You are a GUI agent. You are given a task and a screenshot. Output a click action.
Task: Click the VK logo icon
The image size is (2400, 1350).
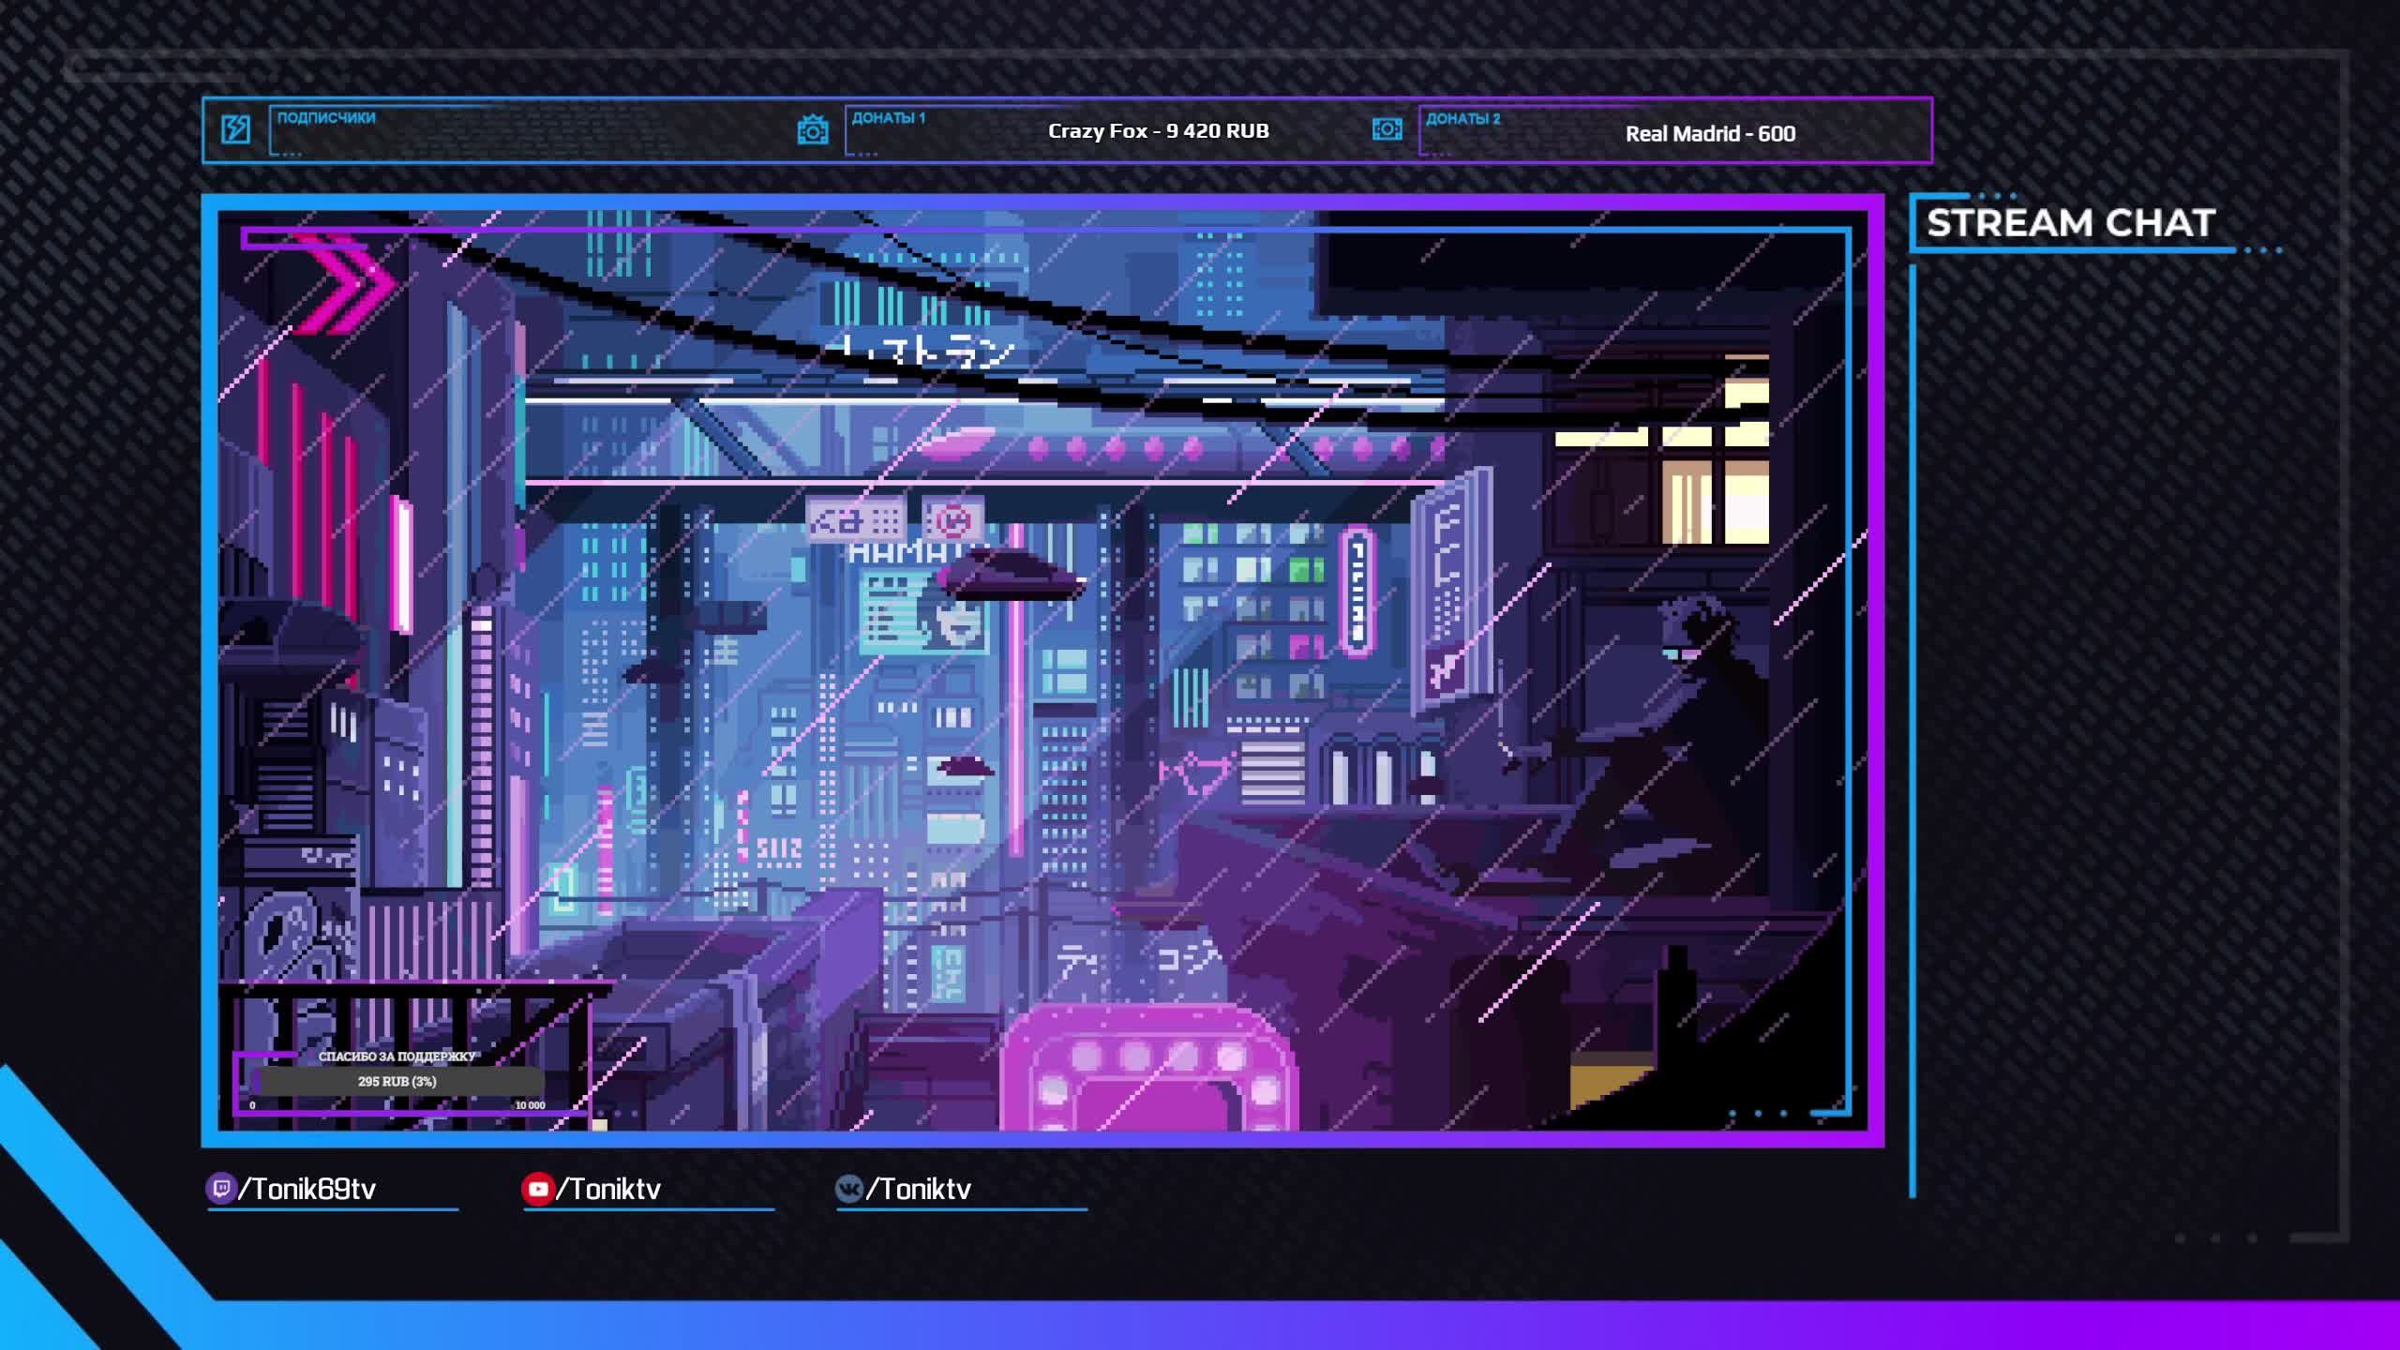848,1189
